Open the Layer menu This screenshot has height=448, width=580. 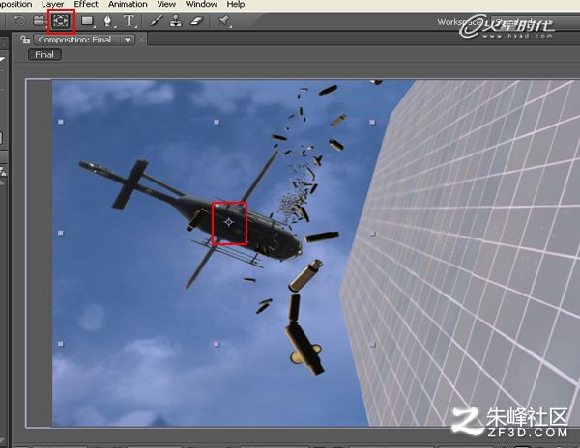tap(52, 5)
